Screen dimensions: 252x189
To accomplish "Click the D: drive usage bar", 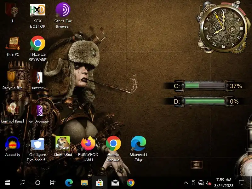I will [x=205, y=101].
